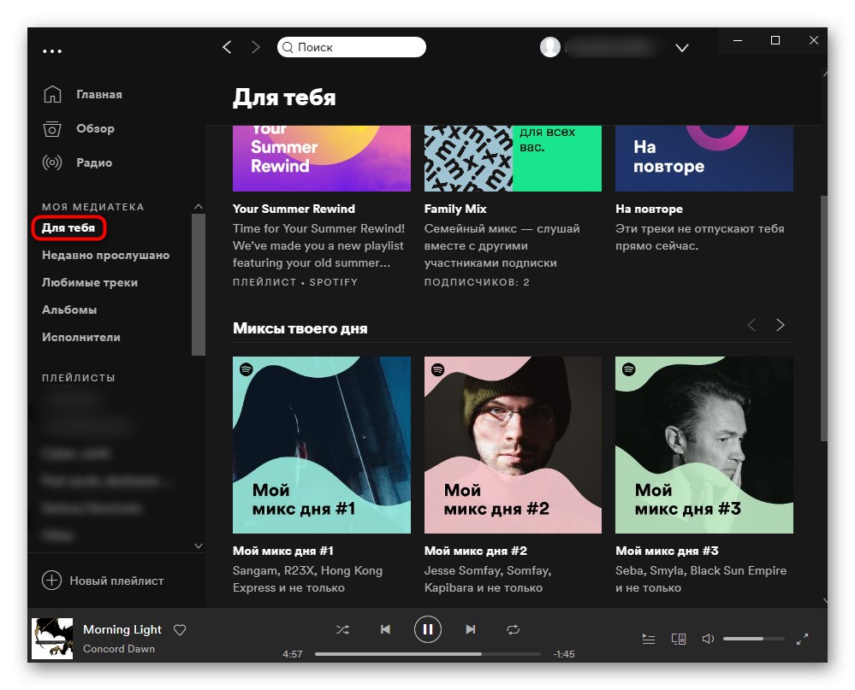Open Любимые треки

(90, 283)
